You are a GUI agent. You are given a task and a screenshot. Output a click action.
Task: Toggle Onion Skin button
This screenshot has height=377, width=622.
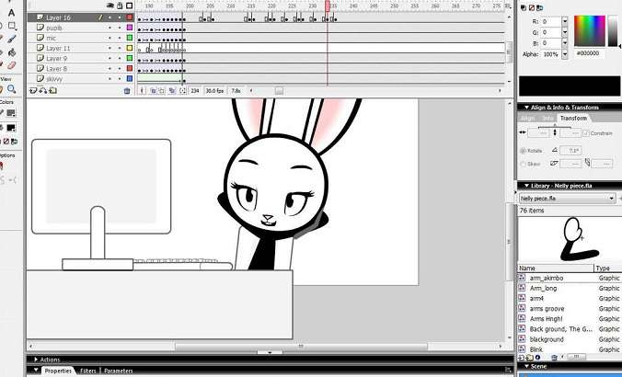pos(153,91)
